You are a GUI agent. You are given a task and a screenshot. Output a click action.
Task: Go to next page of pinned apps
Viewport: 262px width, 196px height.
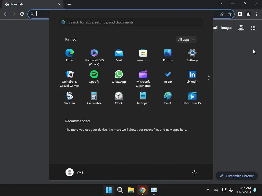pyautogui.click(x=209, y=79)
